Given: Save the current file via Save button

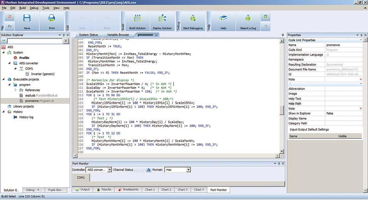Looking at the screenshot, I should (x=27, y=21).
